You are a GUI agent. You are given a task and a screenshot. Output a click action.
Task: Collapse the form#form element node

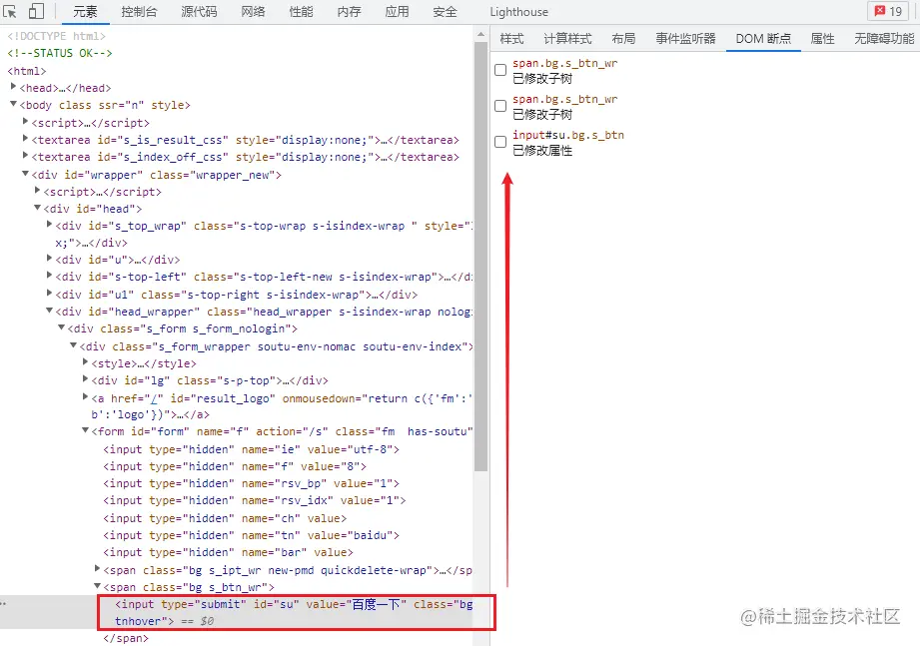[85, 431]
